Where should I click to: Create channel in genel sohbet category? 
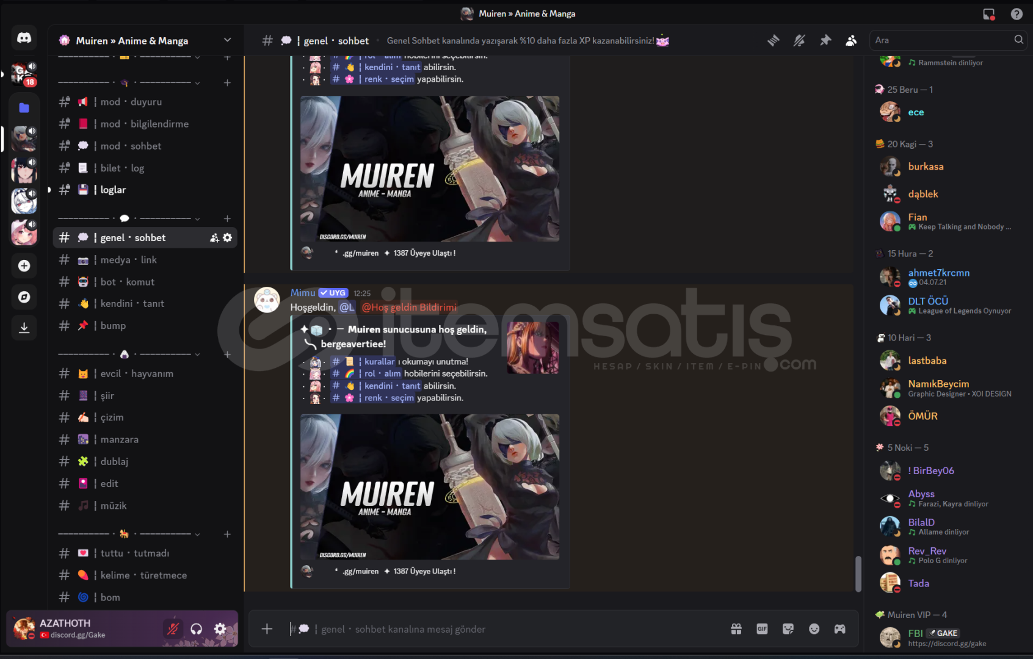227,218
